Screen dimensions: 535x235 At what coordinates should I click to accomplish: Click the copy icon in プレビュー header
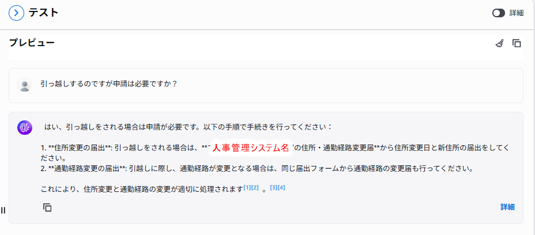click(517, 43)
